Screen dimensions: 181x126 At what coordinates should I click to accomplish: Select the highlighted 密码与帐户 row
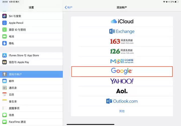click(x=31, y=74)
